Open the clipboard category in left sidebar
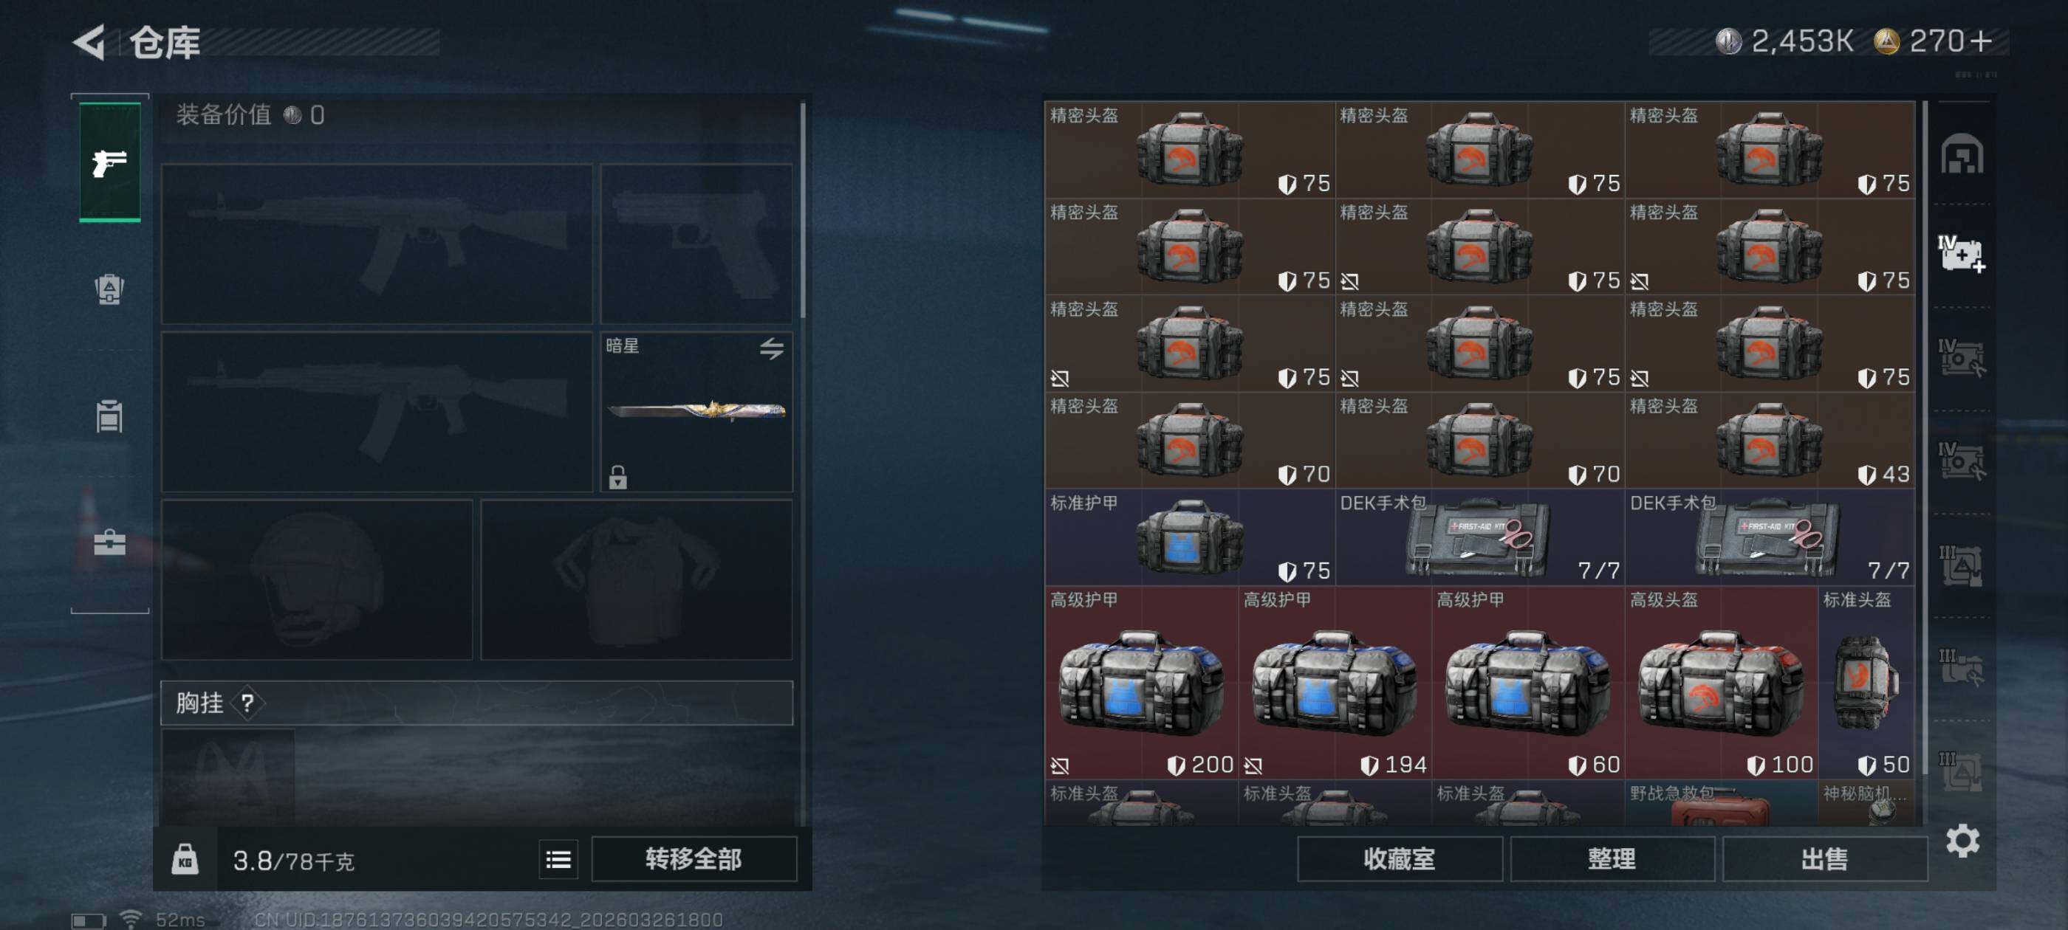This screenshot has width=2068, height=930. click(x=110, y=416)
